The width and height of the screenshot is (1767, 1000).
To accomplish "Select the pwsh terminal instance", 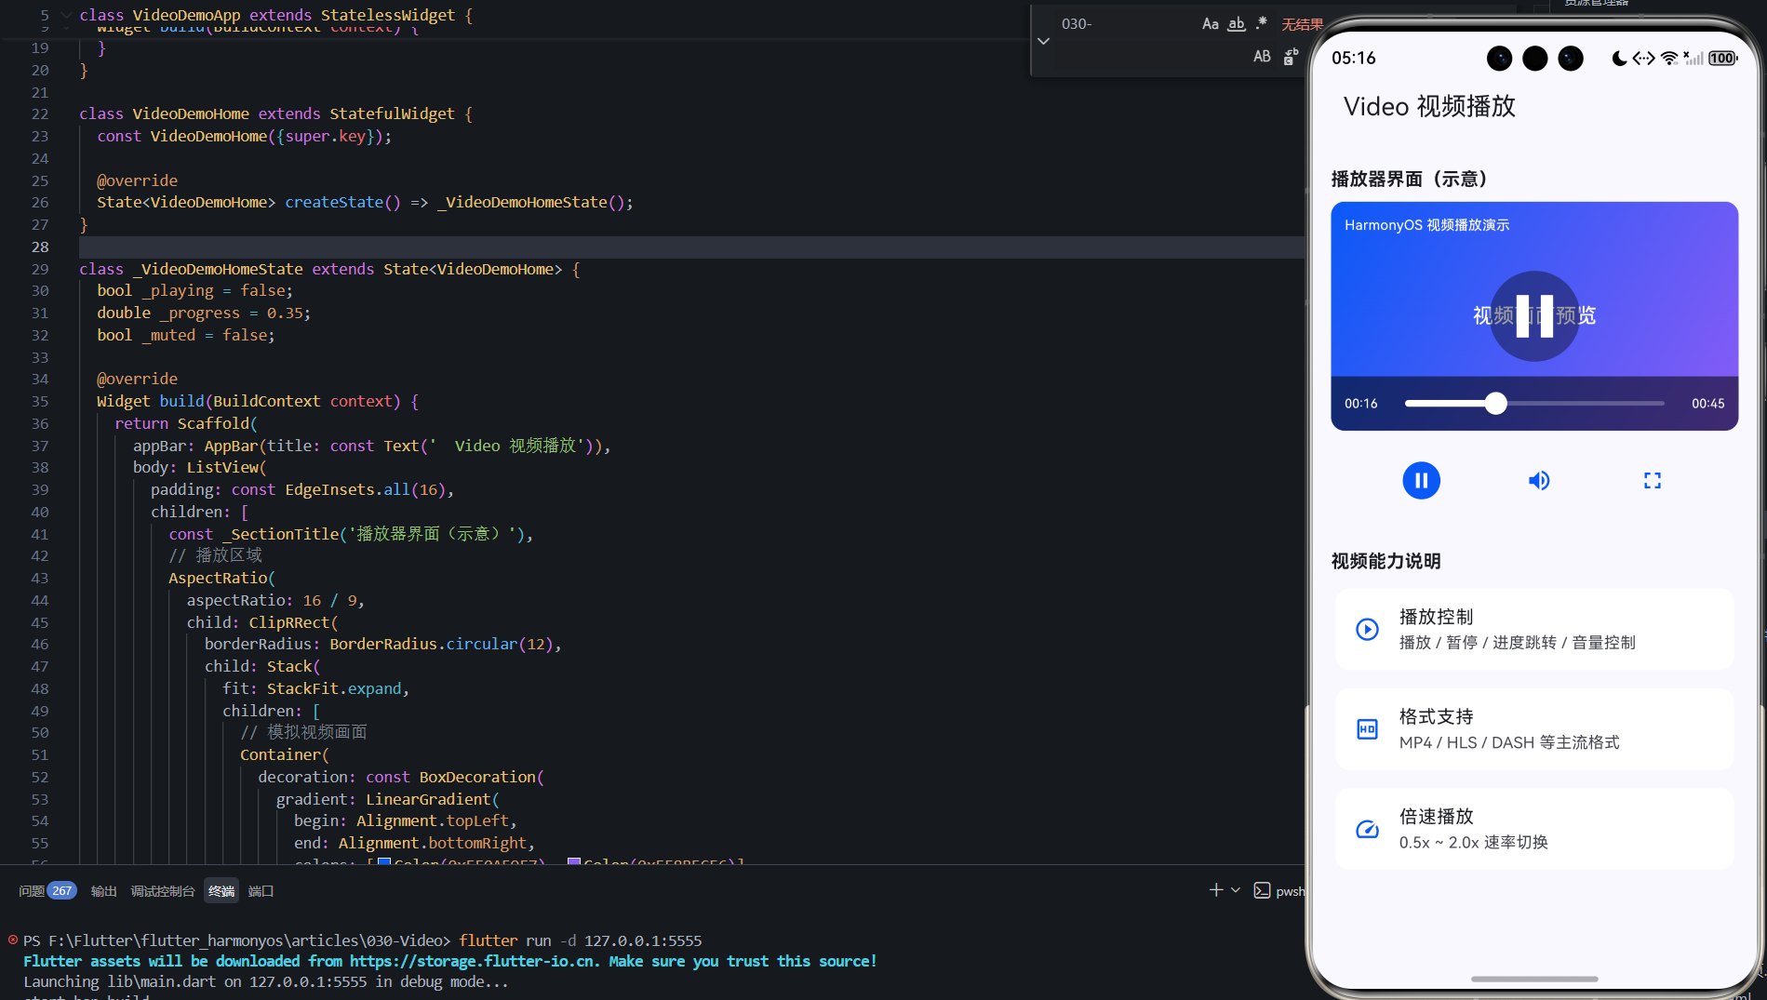I will tap(1279, 891).
